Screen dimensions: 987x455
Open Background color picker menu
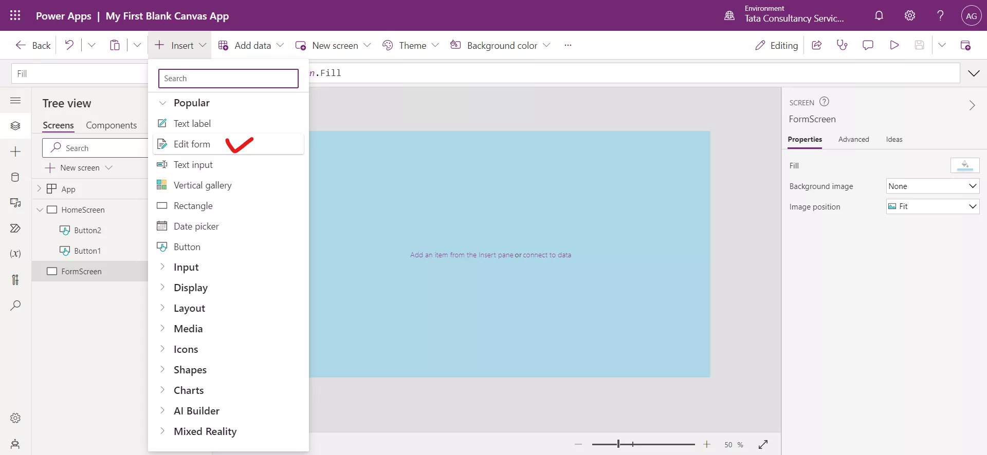[x=500, y=45]
